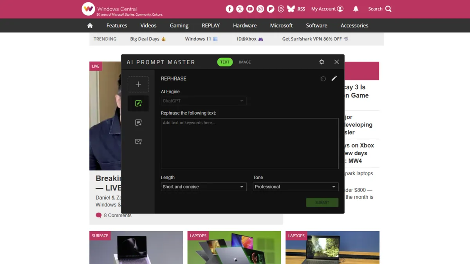470x264 pixels.
Task: Open the Length dropdown
Action: 204,187
